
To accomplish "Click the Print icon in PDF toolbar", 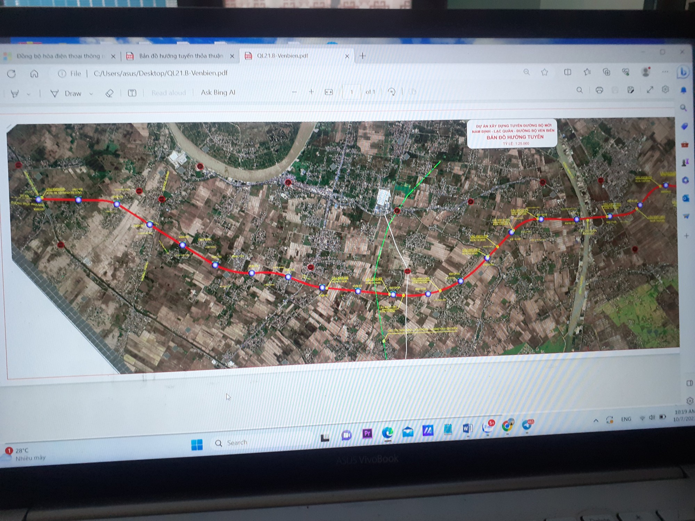I will click(599, 90).
